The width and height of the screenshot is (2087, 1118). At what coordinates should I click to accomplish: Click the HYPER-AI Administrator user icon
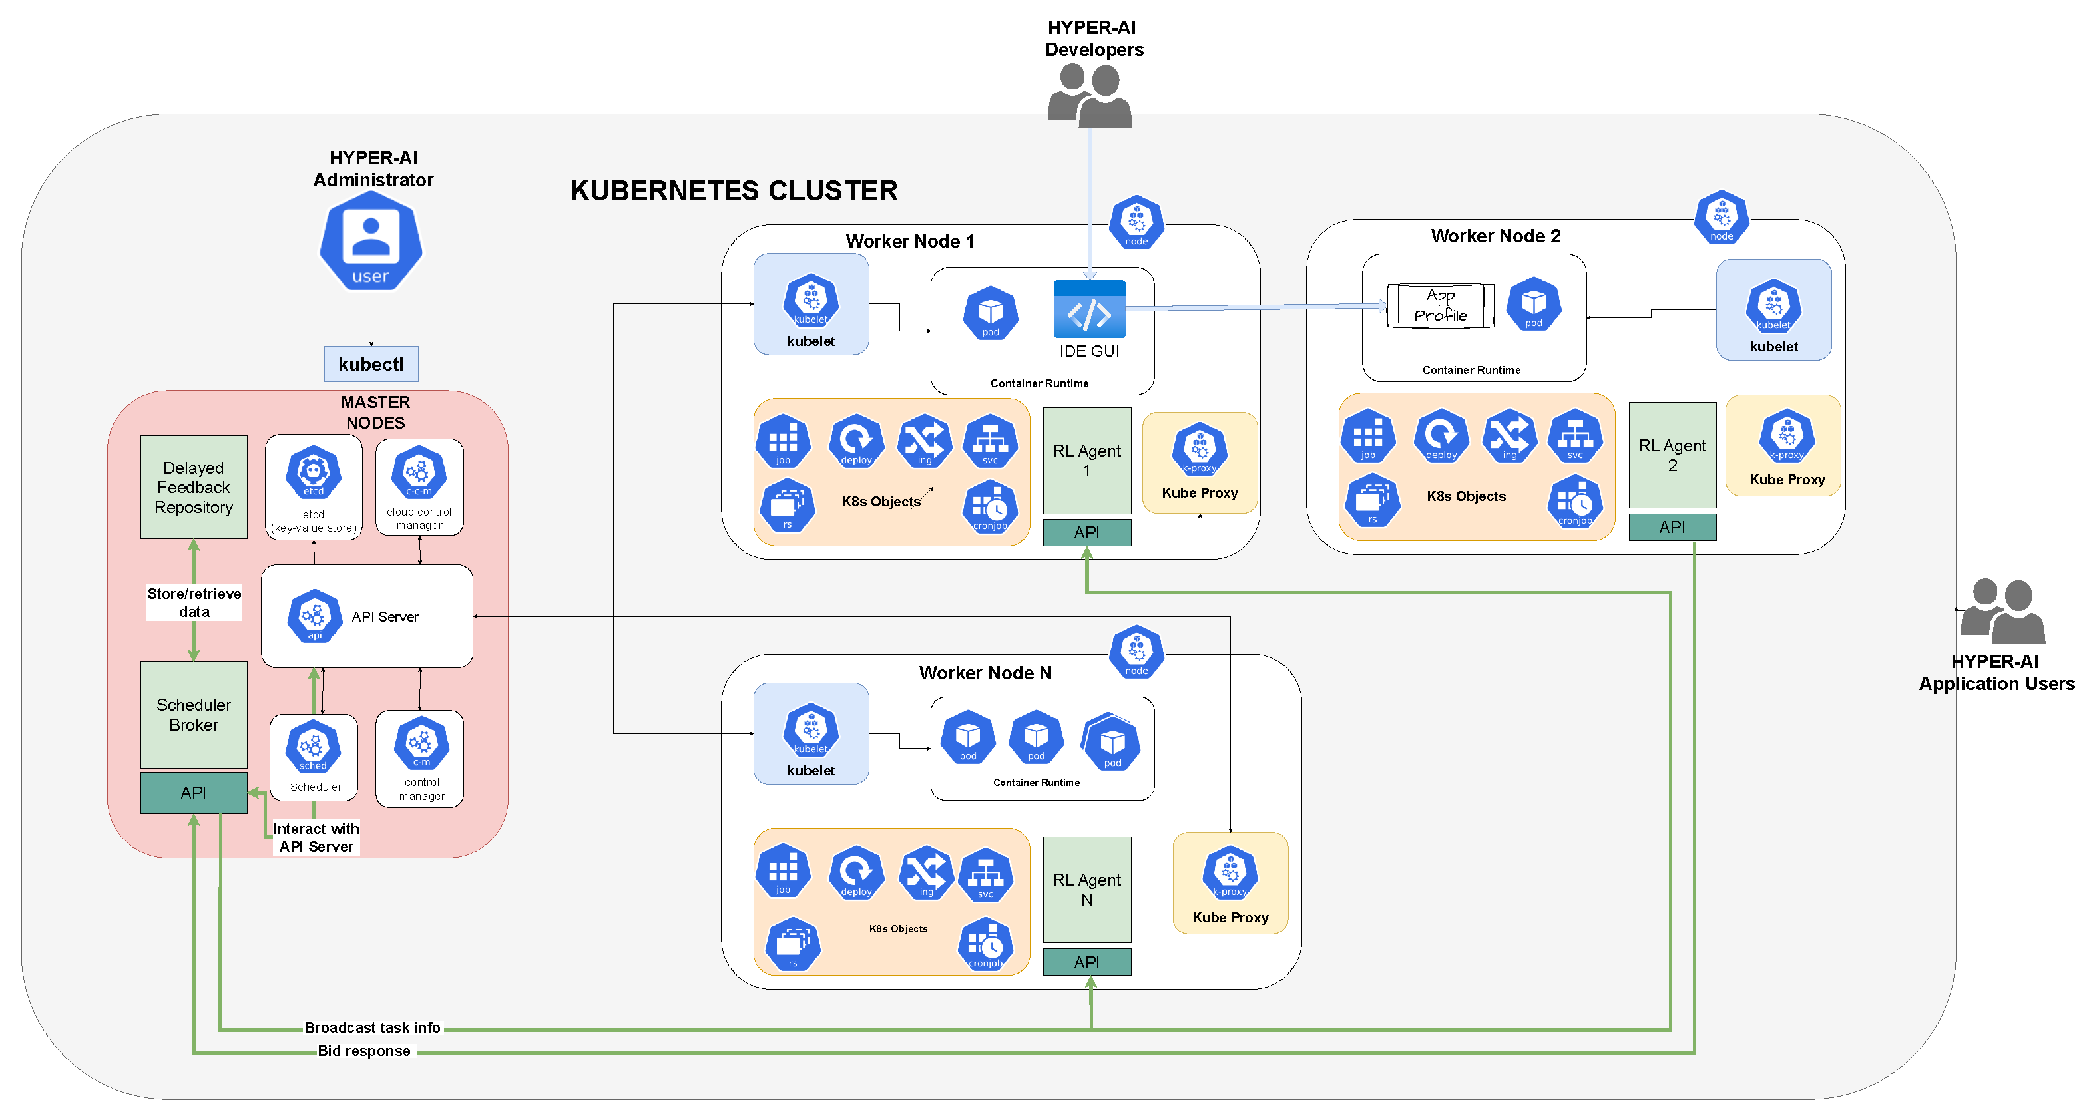point(371,241)
